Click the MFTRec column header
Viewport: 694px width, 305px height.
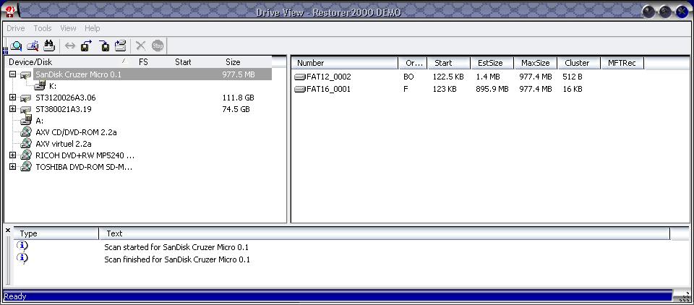pyautogui.click(x=622, y=63)
